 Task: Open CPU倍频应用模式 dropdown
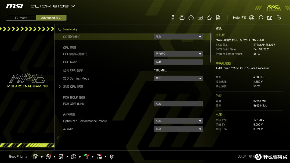click(x=178, y=54)
